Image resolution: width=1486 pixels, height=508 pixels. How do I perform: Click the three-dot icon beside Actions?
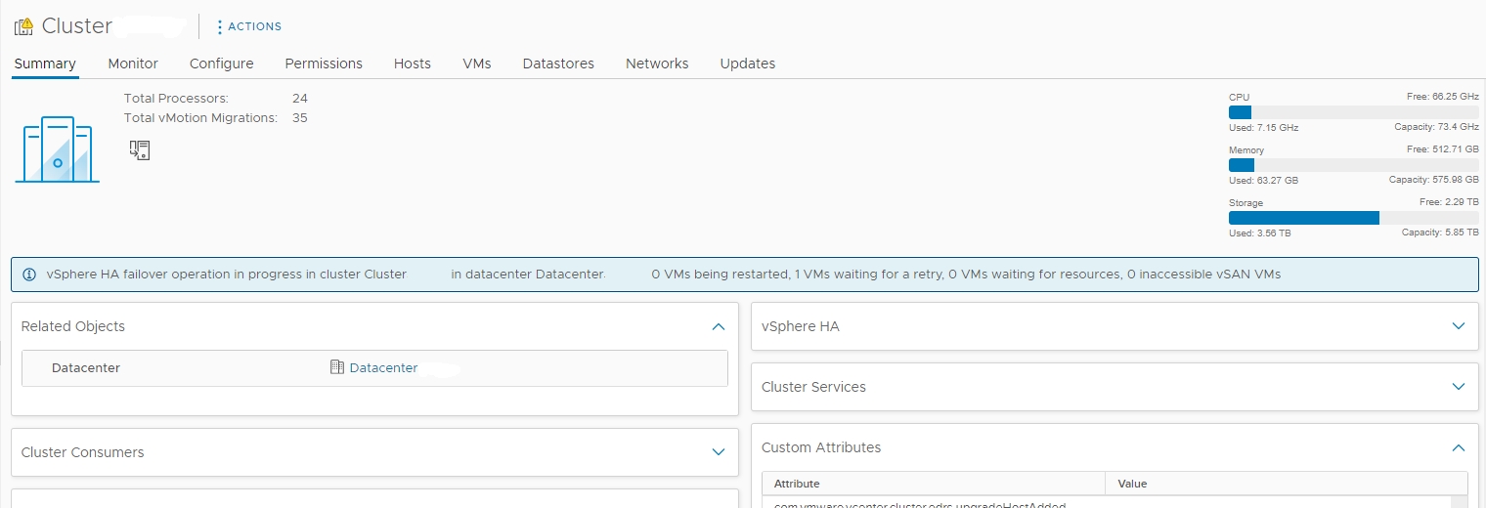click(219, 26)
